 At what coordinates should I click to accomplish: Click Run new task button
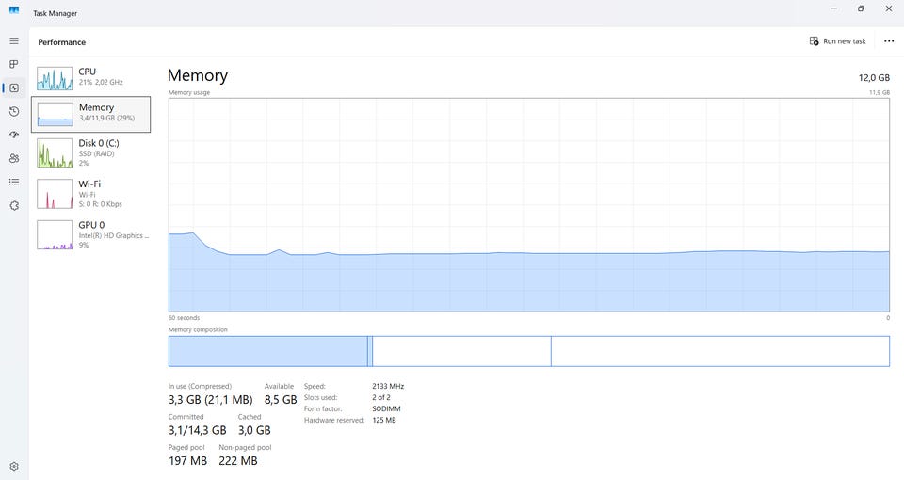click(x=838, y=40)
